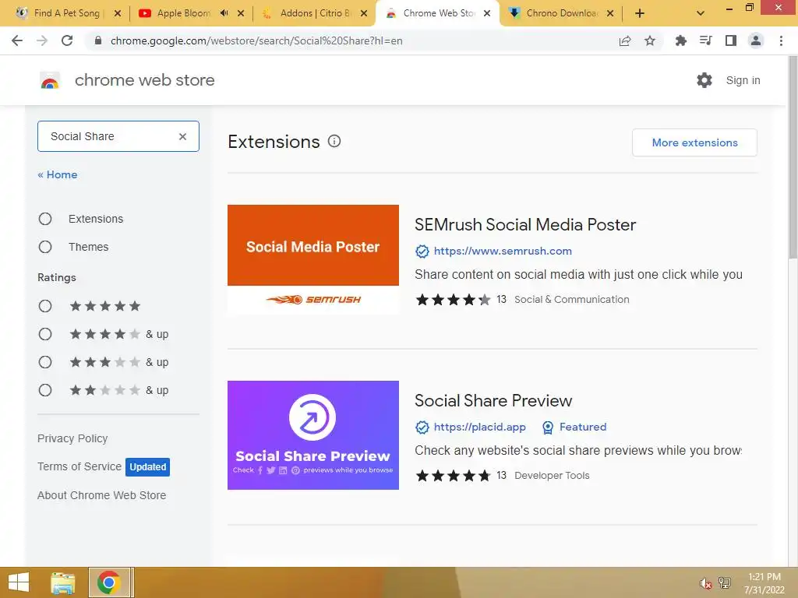Click Developer Tools category text
This screenshot has width=798, height=598.
tap(552, 476)
